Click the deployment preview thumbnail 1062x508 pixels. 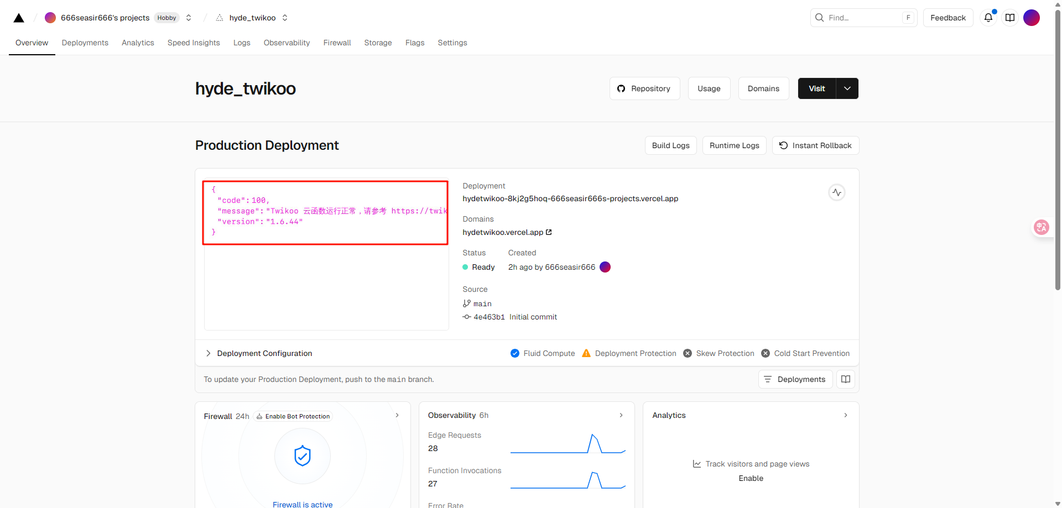(x=326, y=254)
